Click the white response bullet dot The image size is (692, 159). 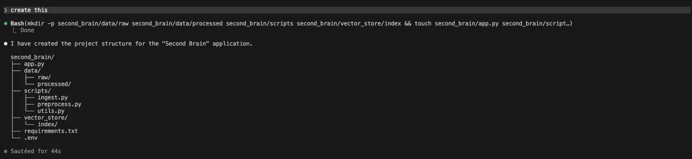coord(6,44)
